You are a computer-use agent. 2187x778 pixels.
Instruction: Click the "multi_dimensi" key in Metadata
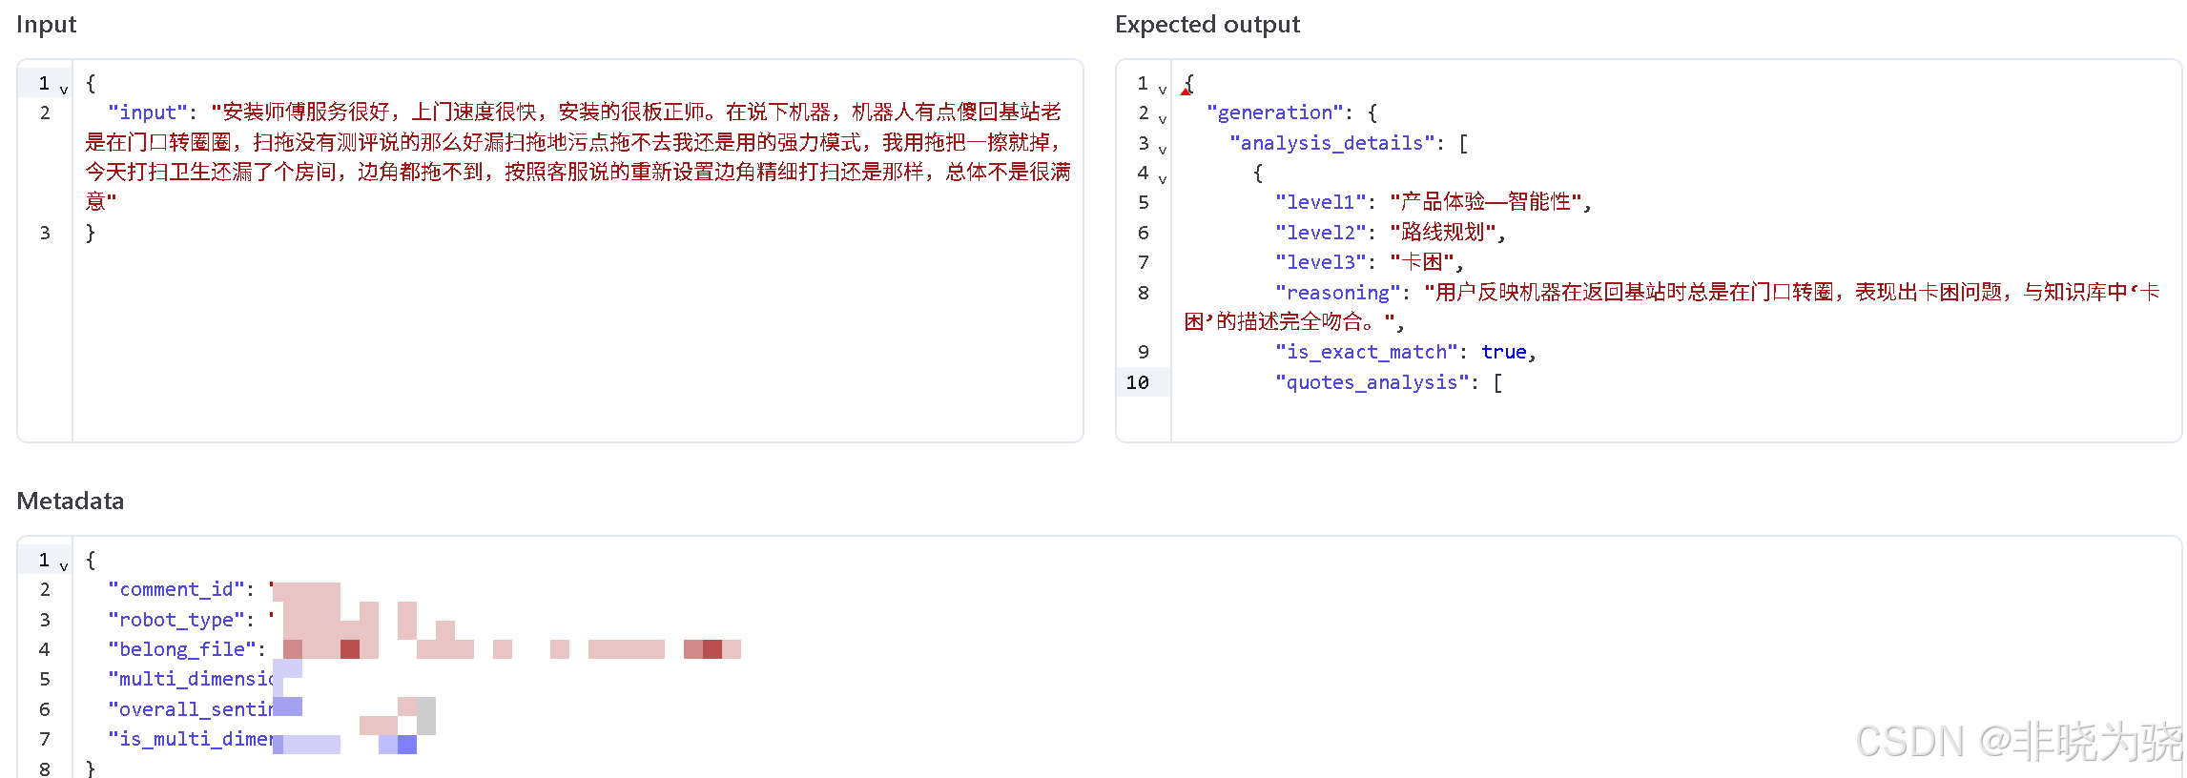coord(191,679)
